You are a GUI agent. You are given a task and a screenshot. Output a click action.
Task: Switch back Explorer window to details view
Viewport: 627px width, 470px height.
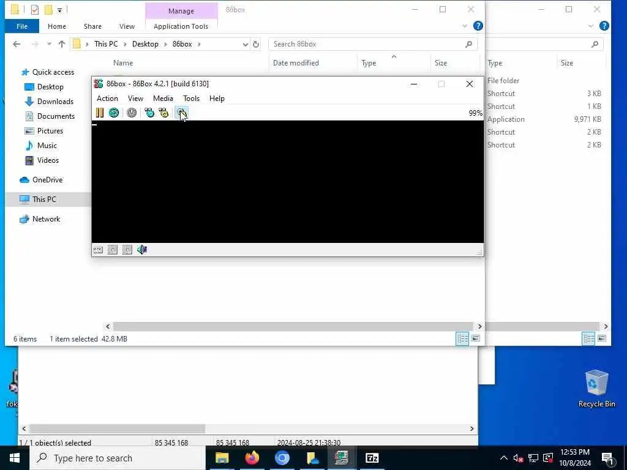click(x=588, y=338)
